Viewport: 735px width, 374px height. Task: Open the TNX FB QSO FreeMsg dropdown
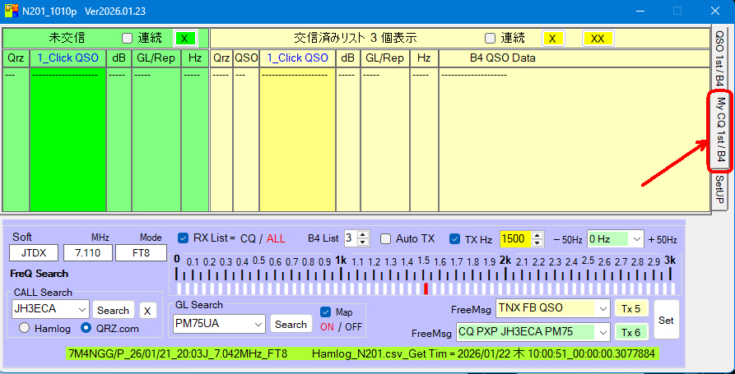[x=602, y=308]
